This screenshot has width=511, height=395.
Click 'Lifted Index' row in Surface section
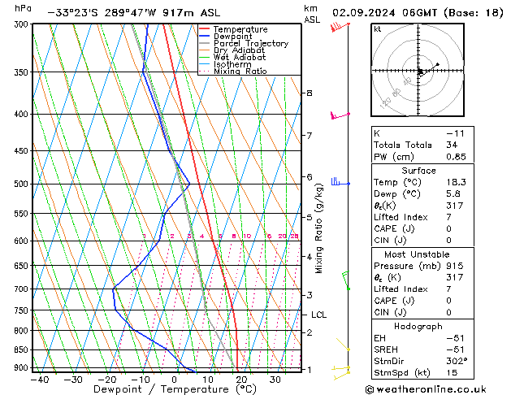pyautogui.click(x=422, y=217)
